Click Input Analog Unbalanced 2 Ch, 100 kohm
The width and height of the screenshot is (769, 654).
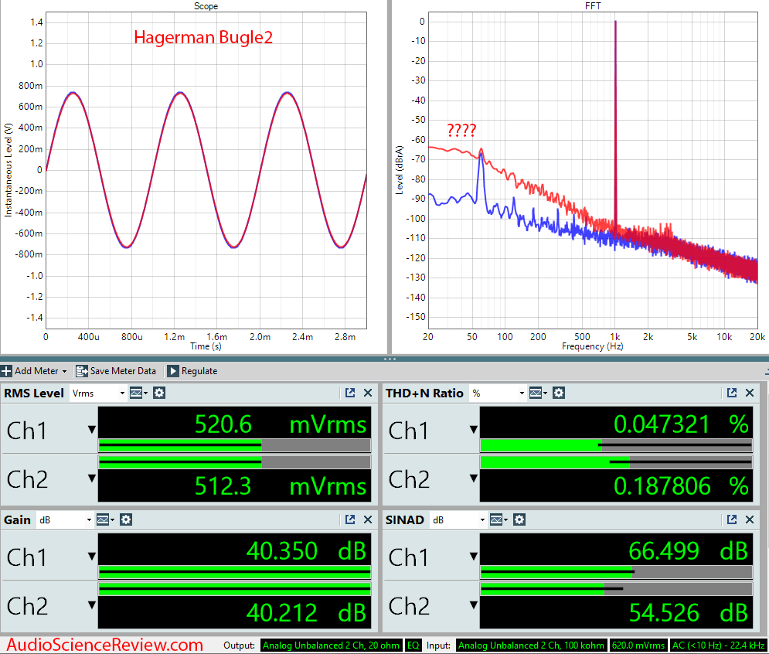coord(531,645)
